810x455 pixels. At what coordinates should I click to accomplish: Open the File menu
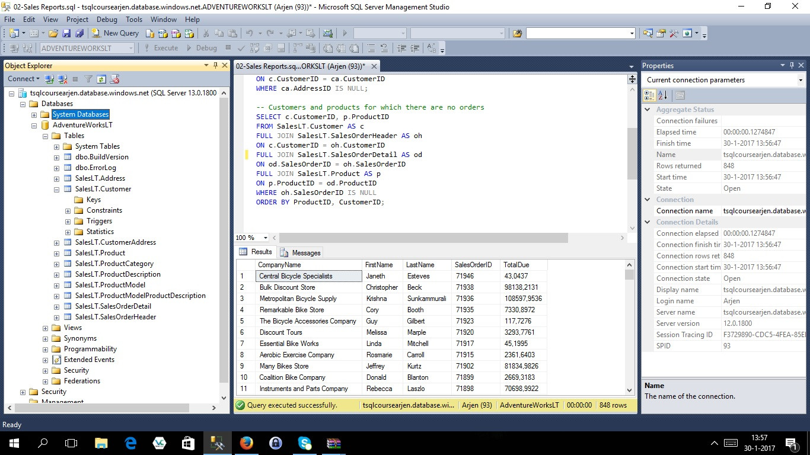[9, 19]
